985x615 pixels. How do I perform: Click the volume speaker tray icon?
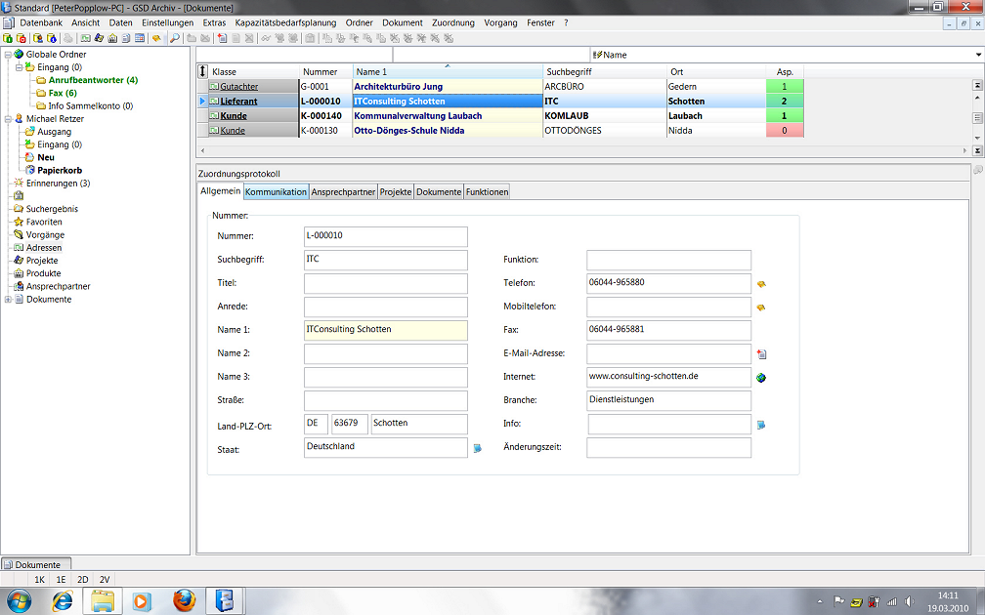click(x=909, y=601)
